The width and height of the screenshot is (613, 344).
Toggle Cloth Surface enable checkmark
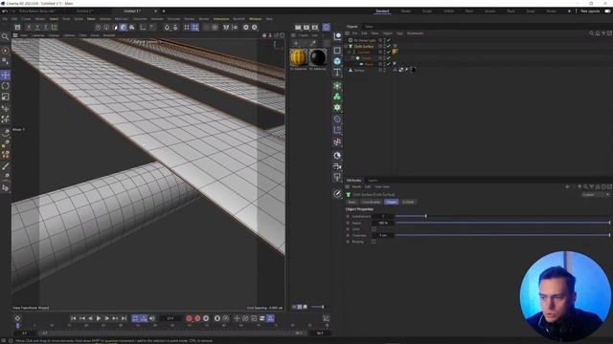(x=389, y=46)
